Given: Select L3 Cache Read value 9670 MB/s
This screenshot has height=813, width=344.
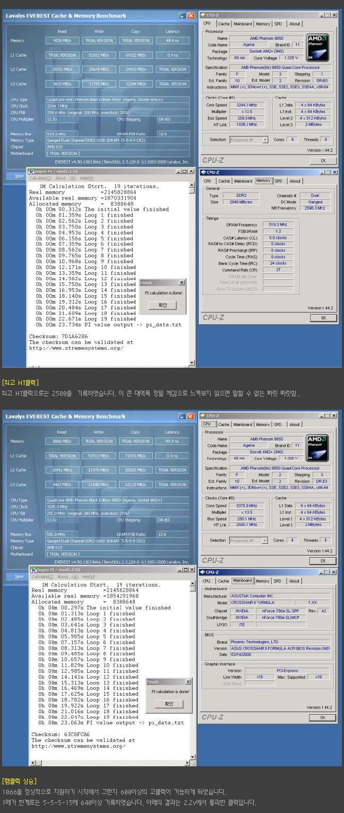Looking at the screenshot, I should click(x=62, y=84).
